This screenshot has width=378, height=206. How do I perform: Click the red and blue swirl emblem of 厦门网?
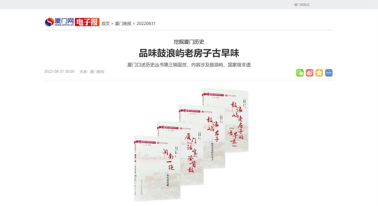(49, 22)
